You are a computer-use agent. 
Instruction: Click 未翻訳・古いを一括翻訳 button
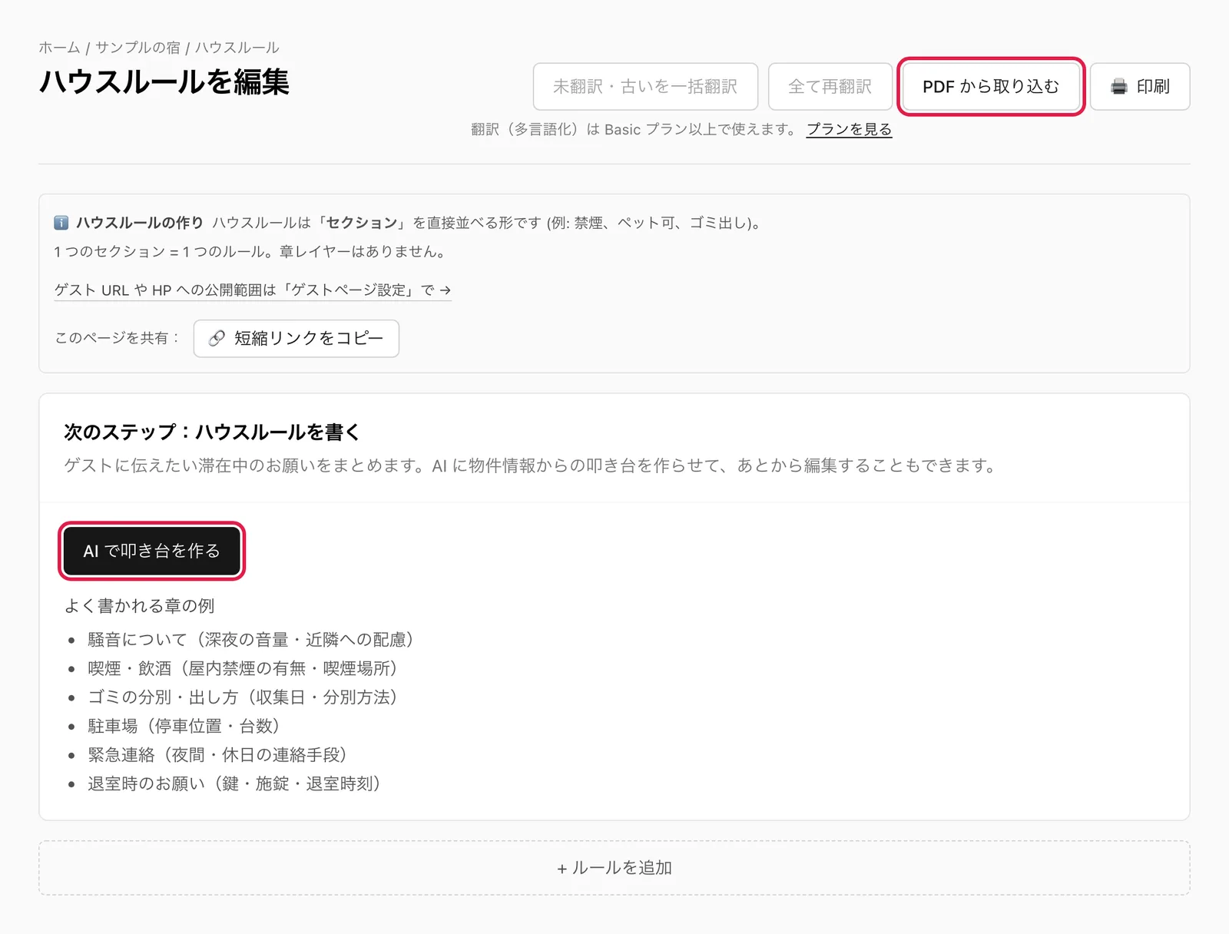point(645,87)
